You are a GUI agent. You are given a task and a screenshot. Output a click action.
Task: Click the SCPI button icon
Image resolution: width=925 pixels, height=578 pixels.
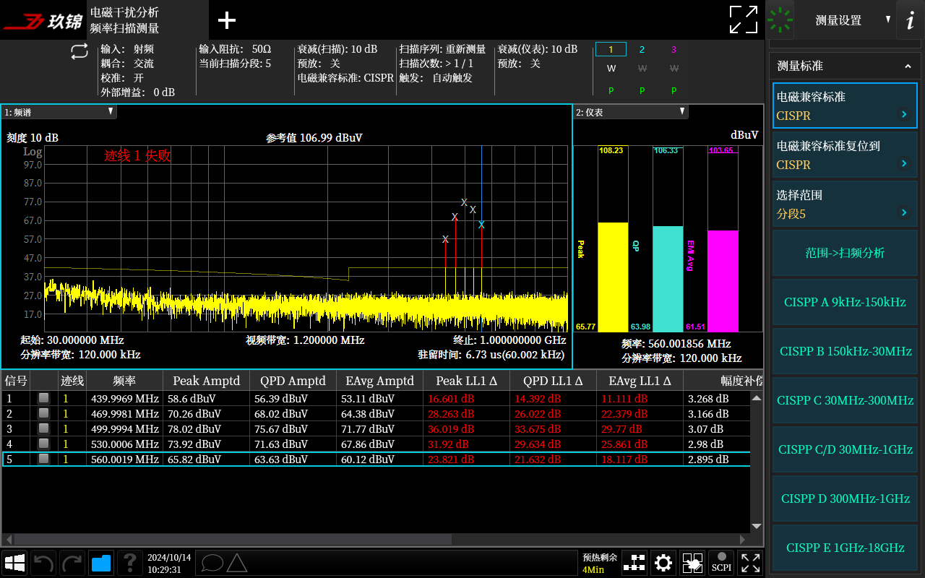click(x=721, y=562)
